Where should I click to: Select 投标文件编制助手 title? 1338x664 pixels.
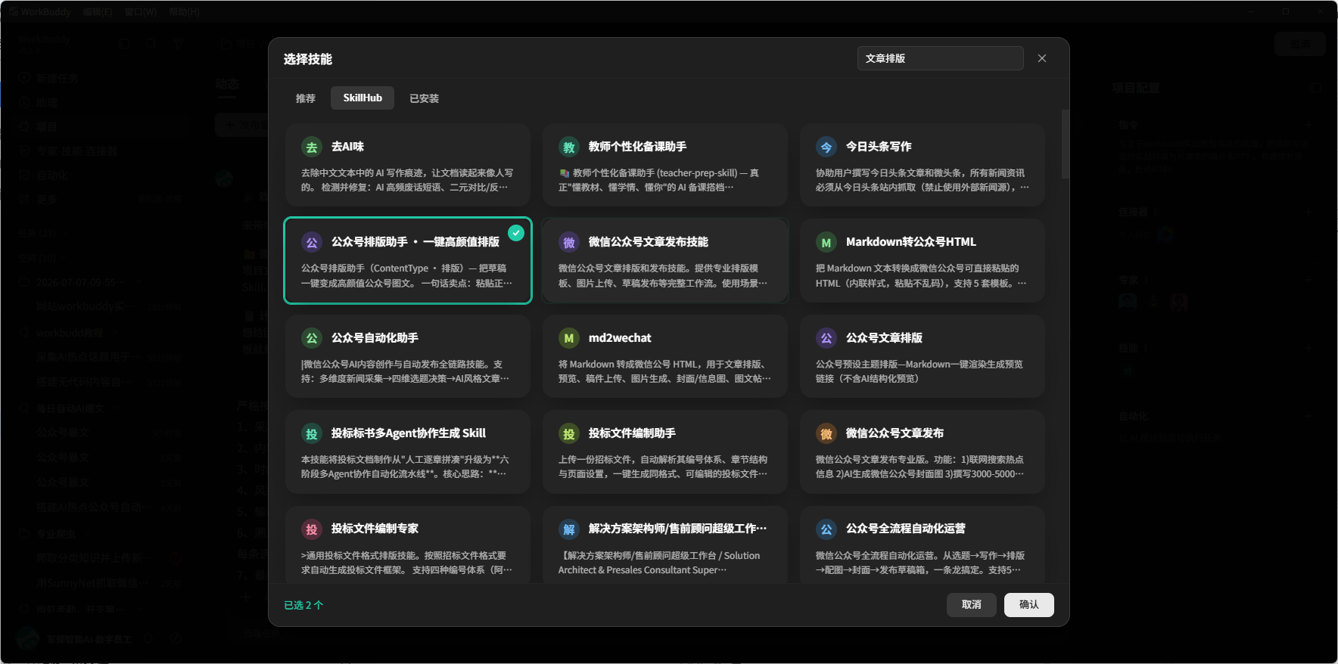point(632,433)
